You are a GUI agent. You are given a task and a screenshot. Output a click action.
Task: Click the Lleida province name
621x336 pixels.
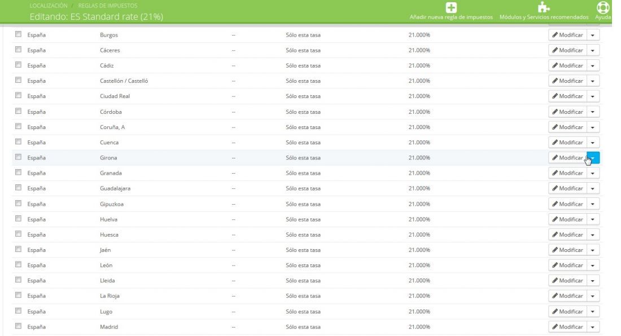(x=107, y=281)
